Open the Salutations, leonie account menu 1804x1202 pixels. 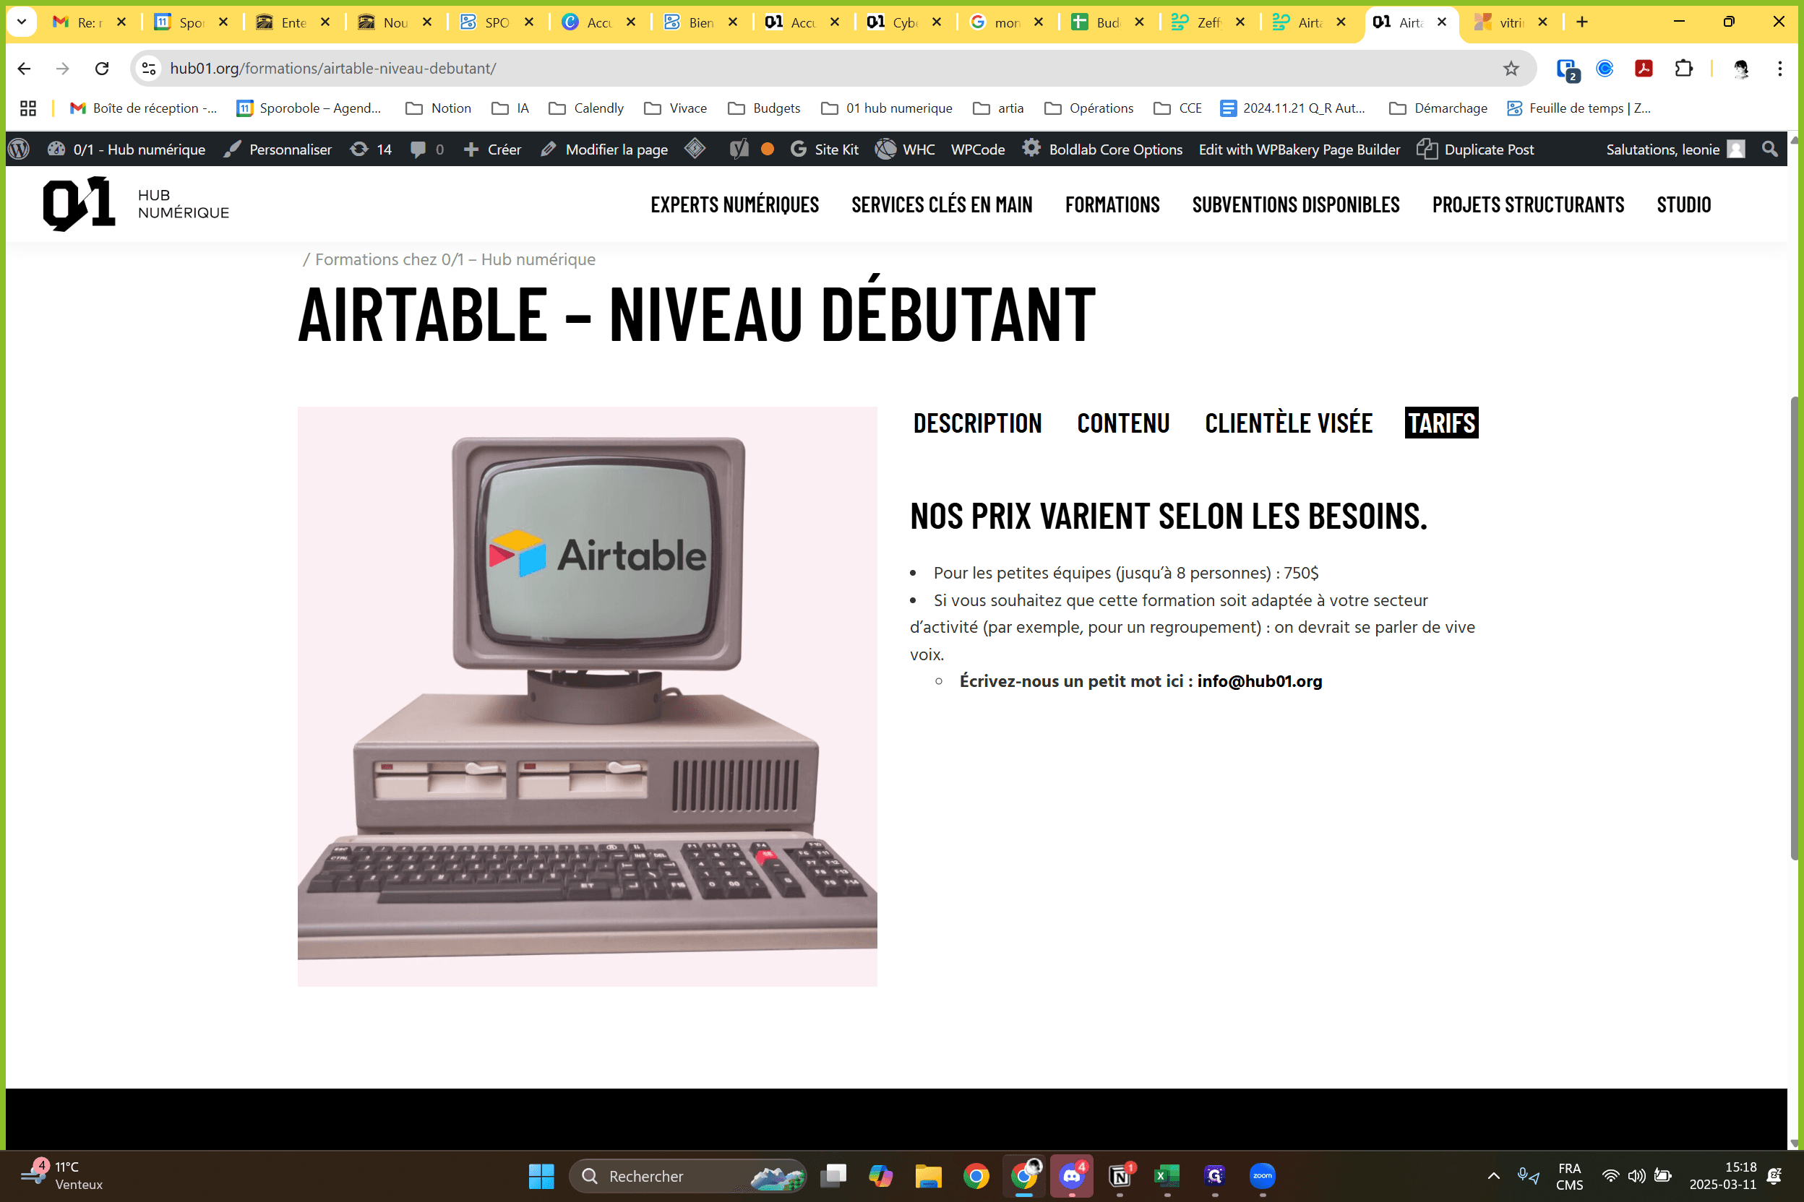(x=1676, y=149)
